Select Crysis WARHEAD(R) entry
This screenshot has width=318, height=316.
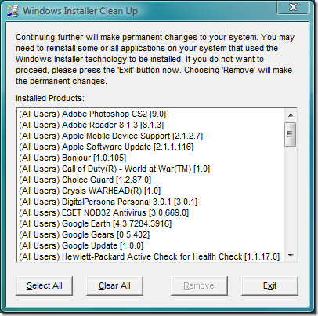point(151,191)
